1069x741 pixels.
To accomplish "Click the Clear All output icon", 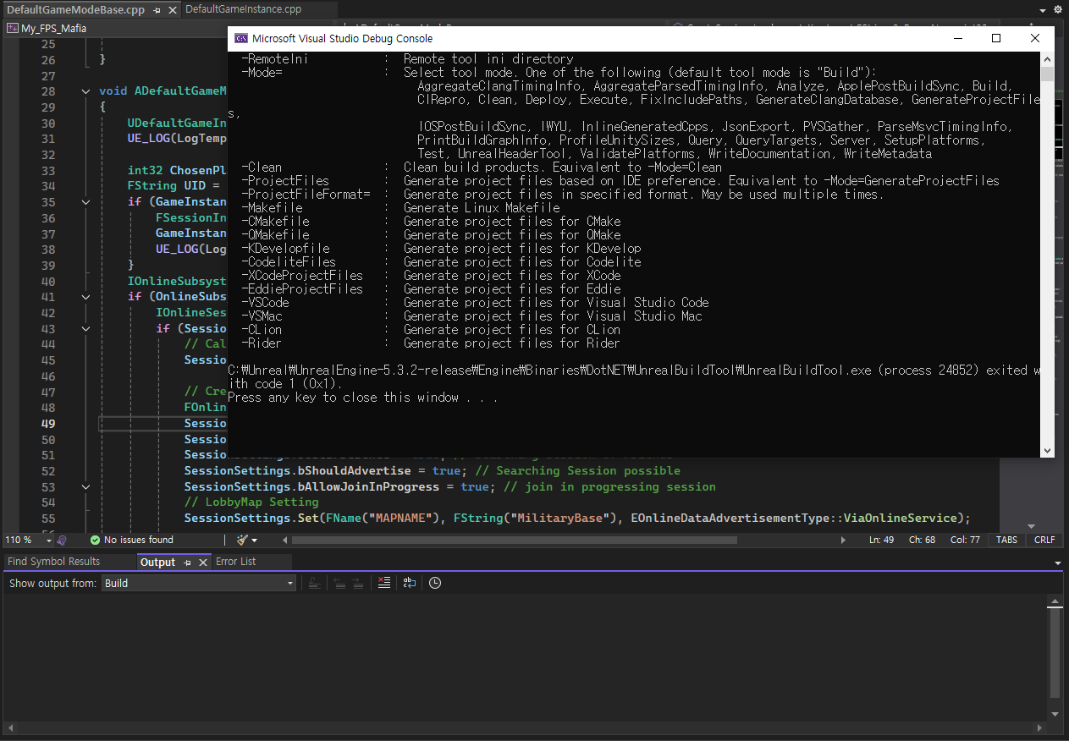I will (x=384, y=583).
